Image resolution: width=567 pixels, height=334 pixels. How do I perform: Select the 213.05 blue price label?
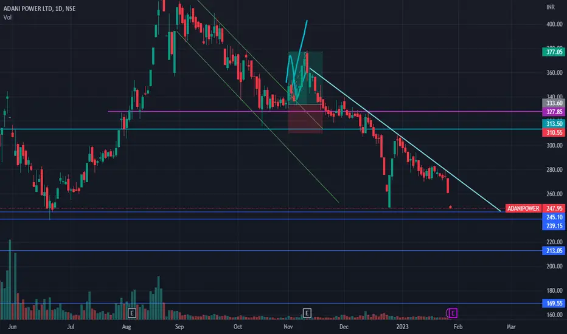[554, 251]
